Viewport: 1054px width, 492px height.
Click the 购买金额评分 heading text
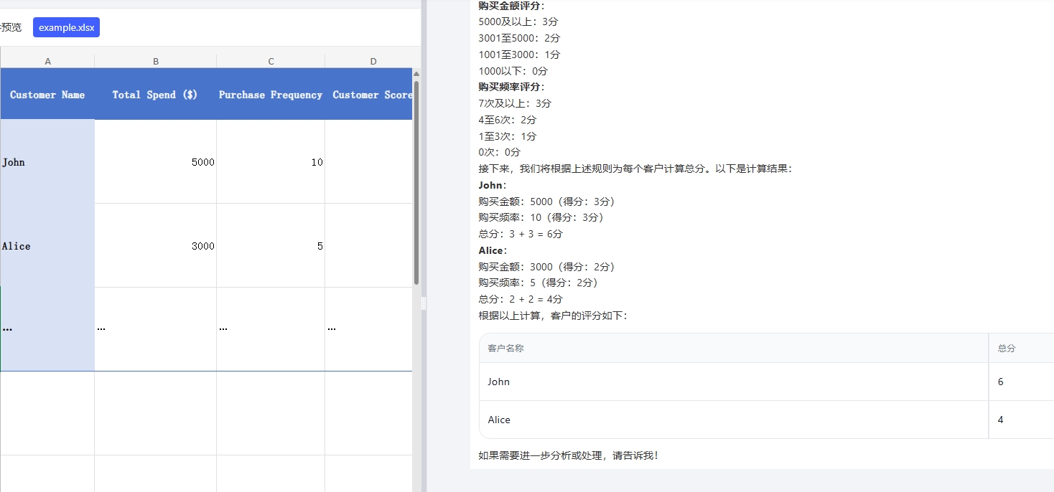[512, 6]
